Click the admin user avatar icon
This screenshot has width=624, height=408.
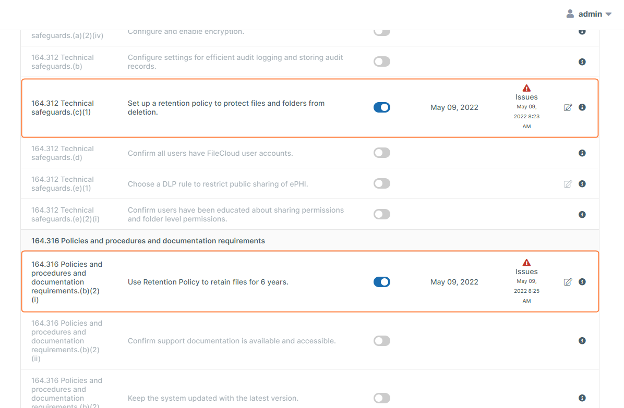(x=570, y=14)
